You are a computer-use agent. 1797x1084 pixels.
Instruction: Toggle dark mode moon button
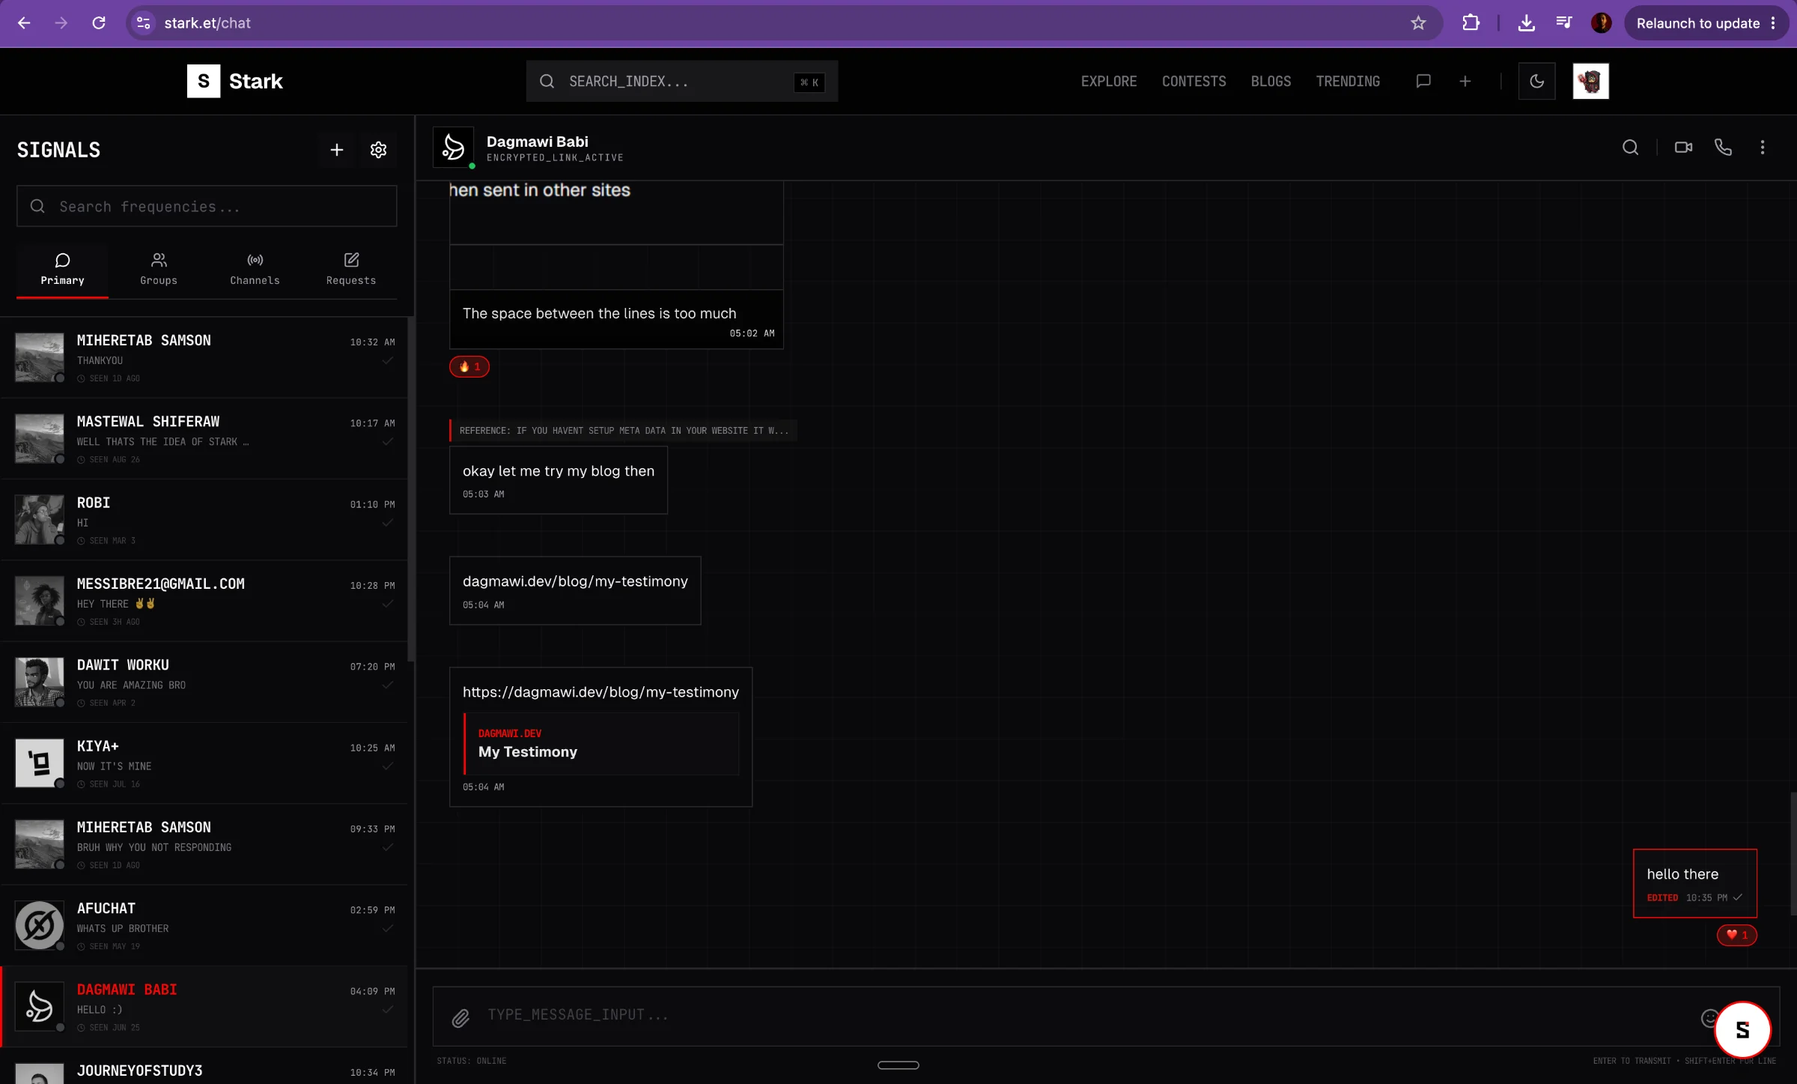(x=1536, y=81)
